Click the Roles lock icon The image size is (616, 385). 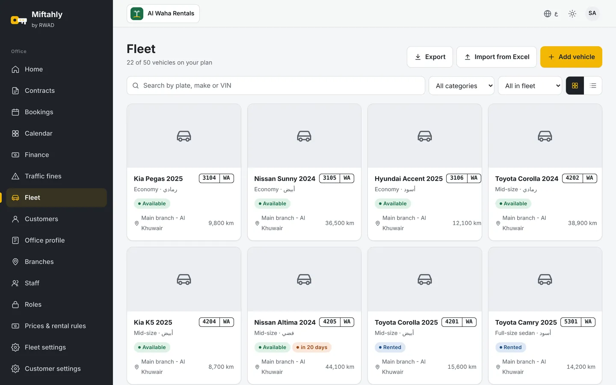click(x=15, y=305)
